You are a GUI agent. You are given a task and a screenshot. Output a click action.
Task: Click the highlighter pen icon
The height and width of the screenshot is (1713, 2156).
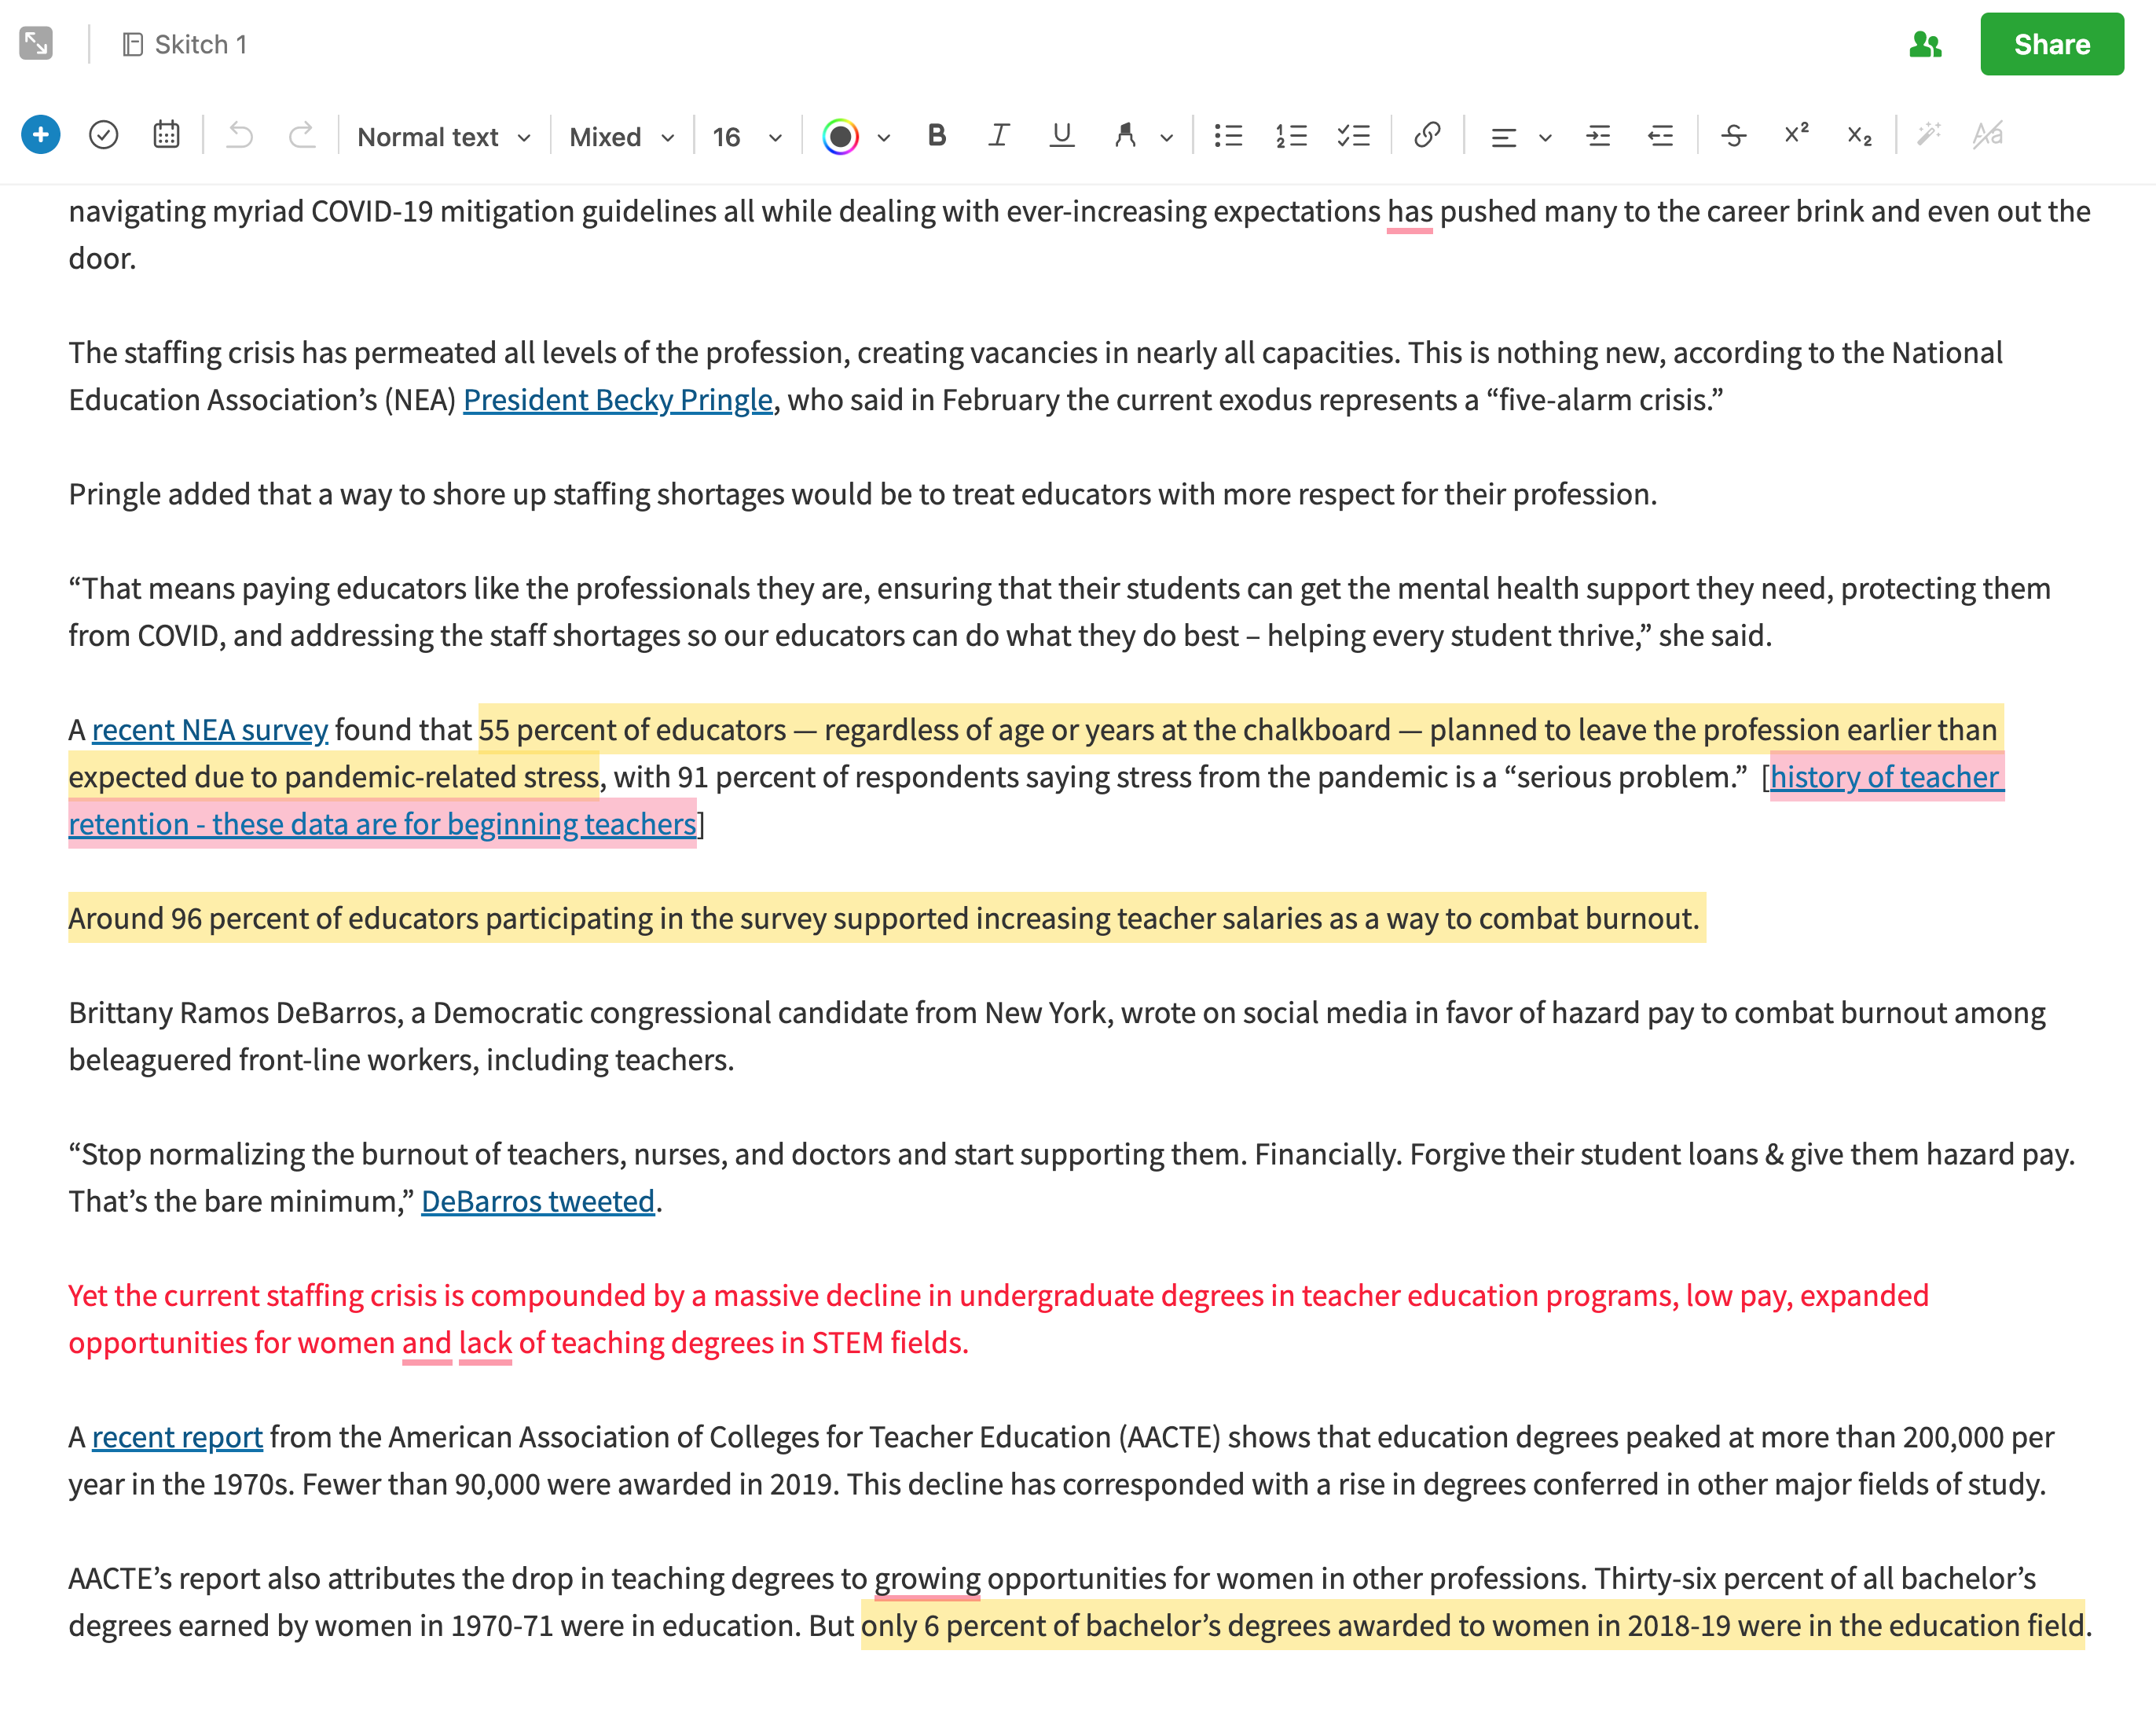click(1125, 135)
